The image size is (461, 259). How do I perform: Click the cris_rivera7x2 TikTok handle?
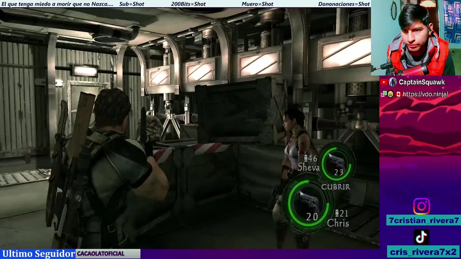point(423,252)
